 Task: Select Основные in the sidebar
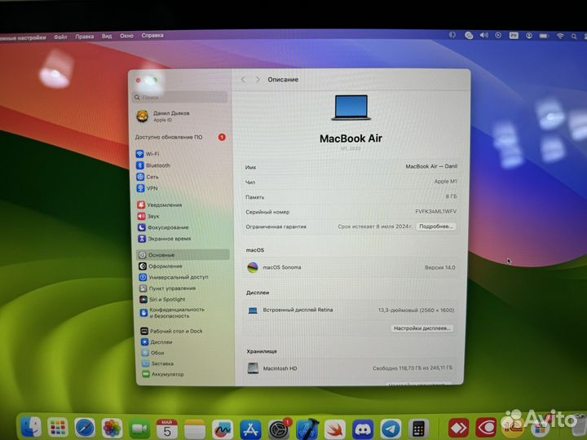pyautogui.click(x=183, y=255)
